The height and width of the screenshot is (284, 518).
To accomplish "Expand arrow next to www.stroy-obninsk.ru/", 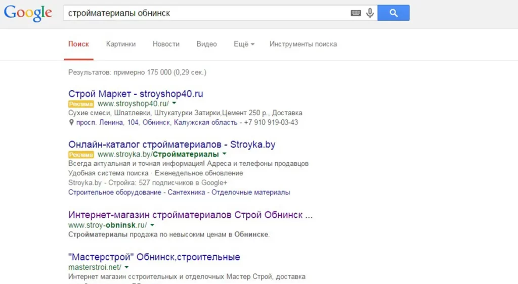I will point(152,225).
